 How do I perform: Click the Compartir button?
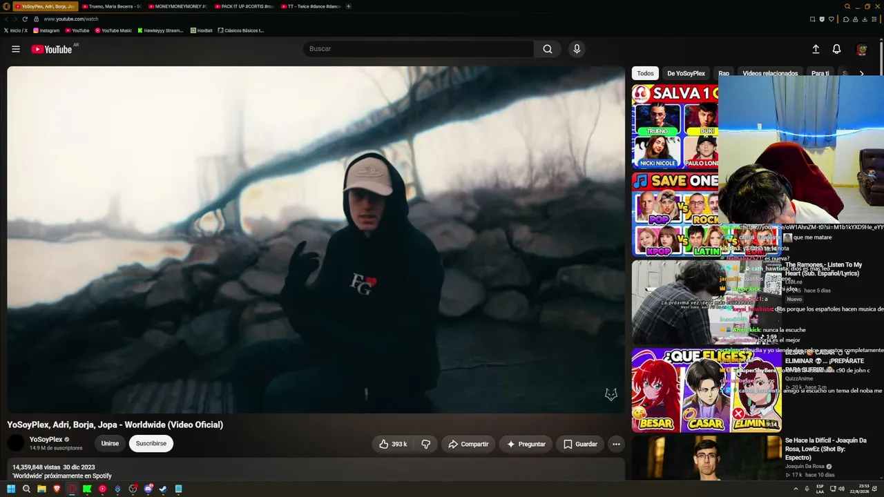pyautogui.click(x=468, y=444)
